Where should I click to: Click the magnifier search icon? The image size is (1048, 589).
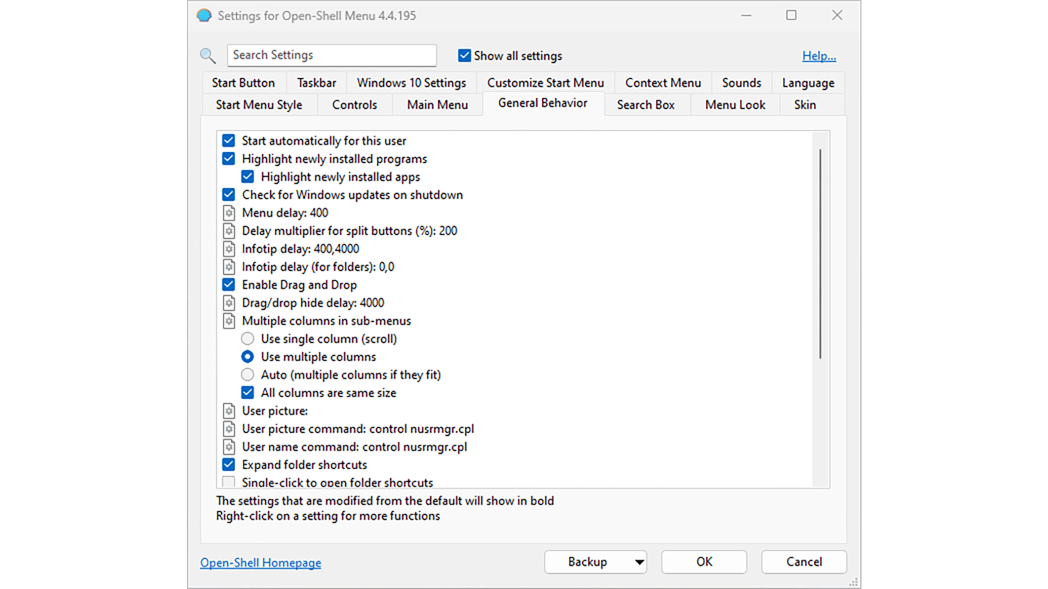pyautogui.click(x=208, y=56)
